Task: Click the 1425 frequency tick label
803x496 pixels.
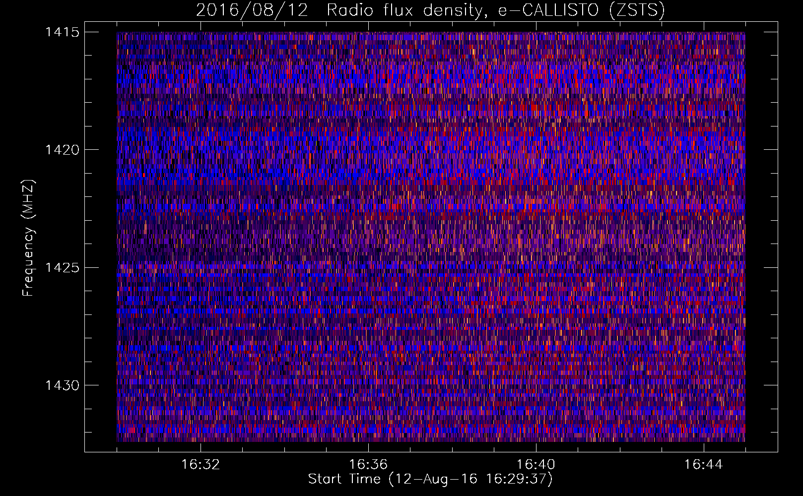Action: click(63, 268)
